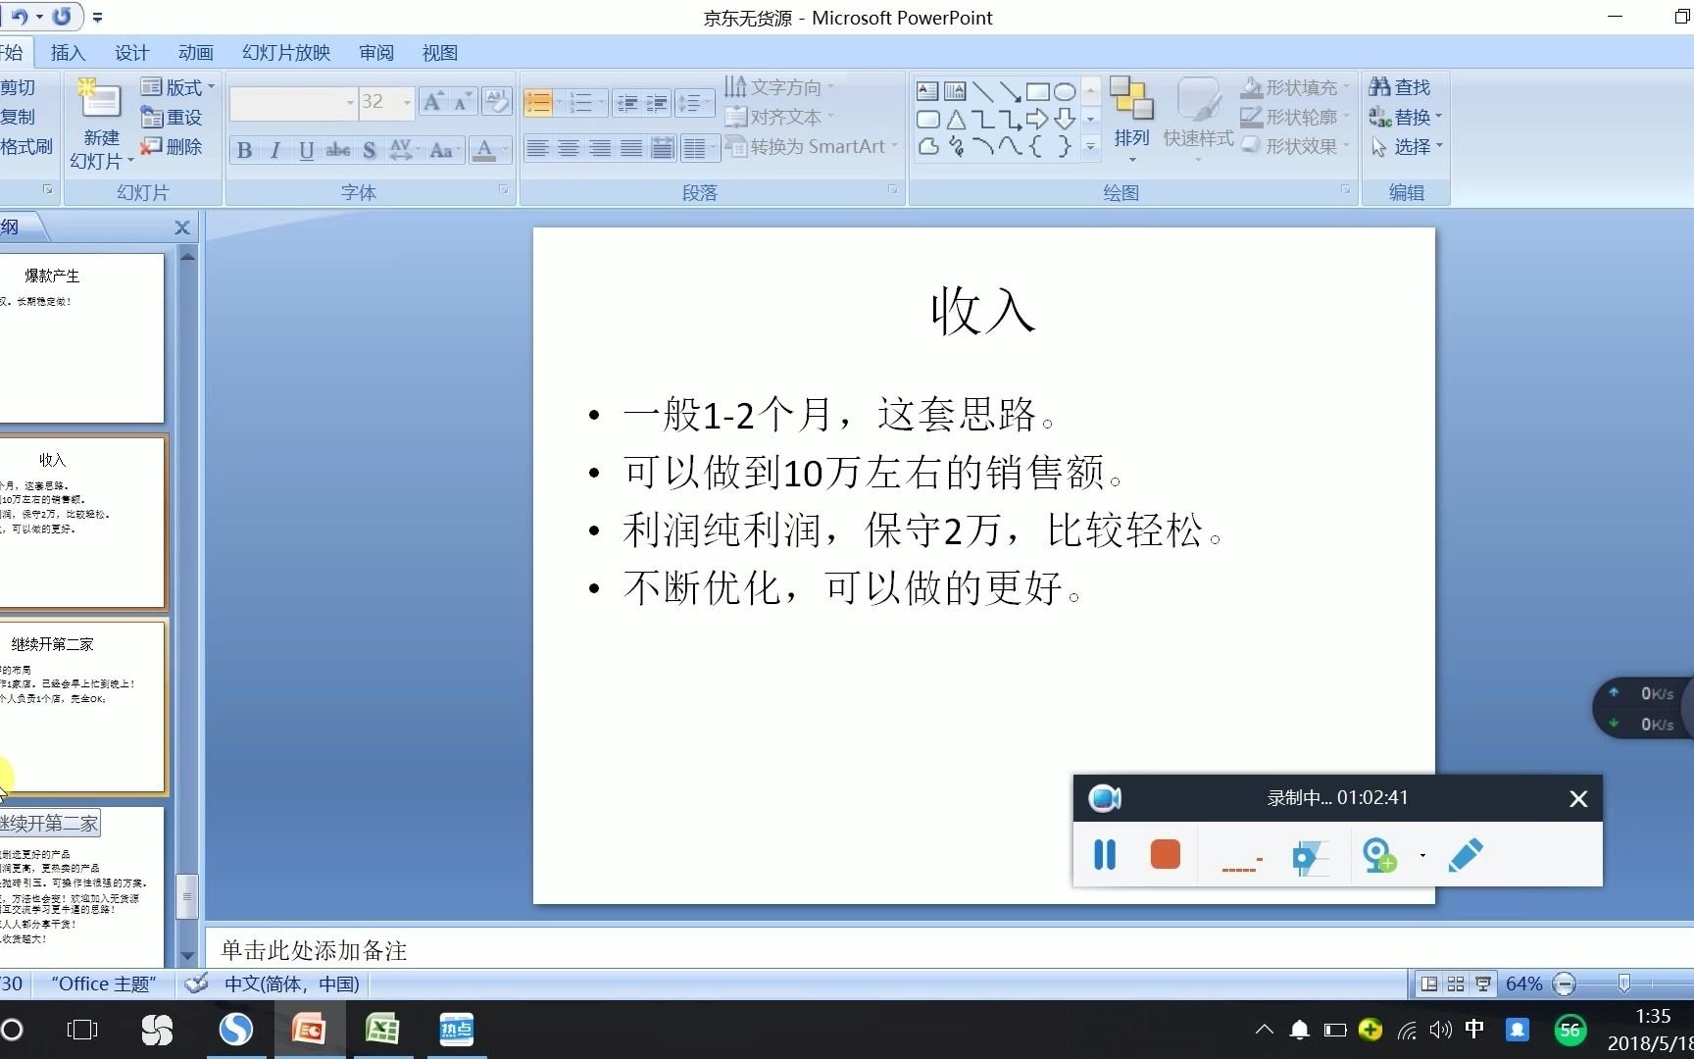
Task: Expand the shapes gallery more button
Action: pos(1090,147)
